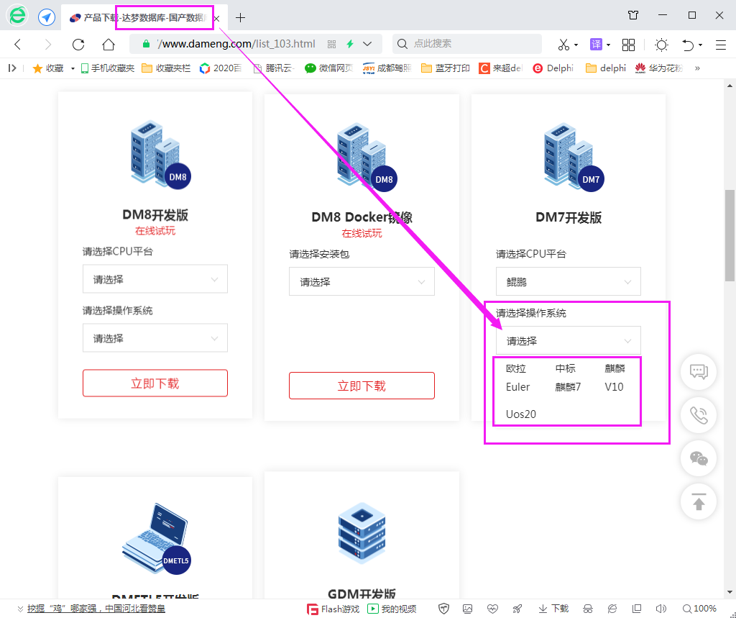Open 我的视频 in the status bar
This screenshot has width=736, height=618.
click(x=392, y=609)
